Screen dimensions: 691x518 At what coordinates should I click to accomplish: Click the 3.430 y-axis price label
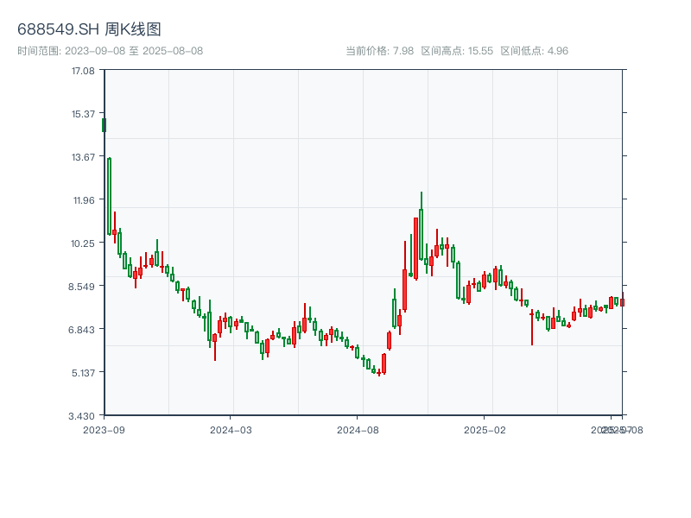point(83,415)
